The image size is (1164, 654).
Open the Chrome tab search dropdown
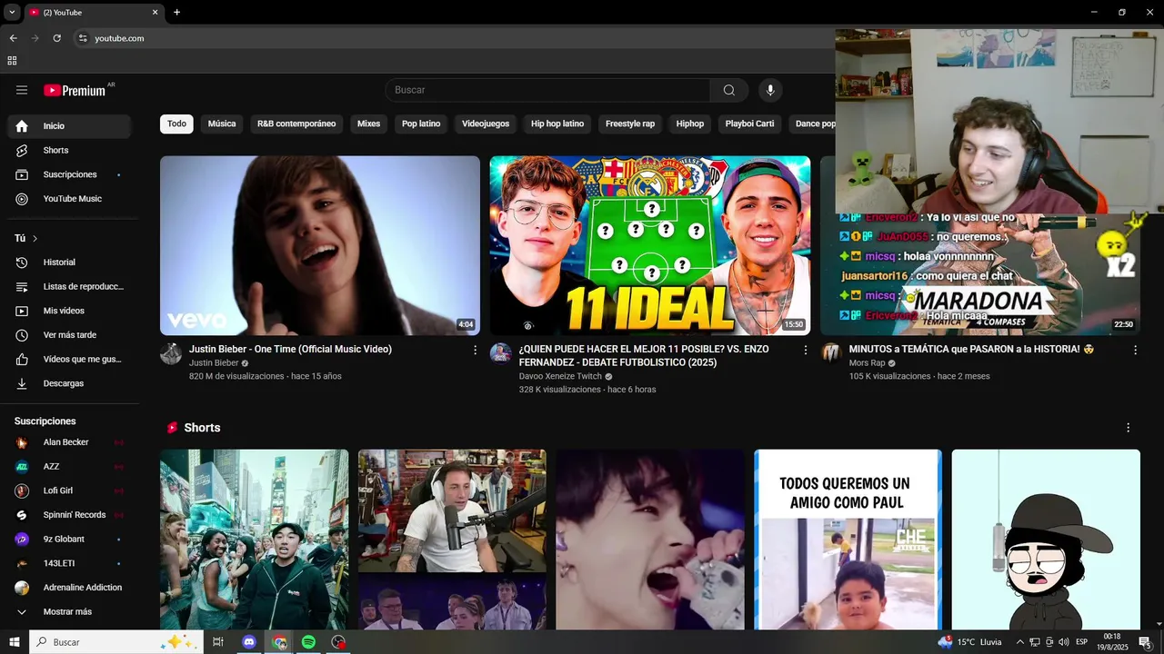point(12,12)
